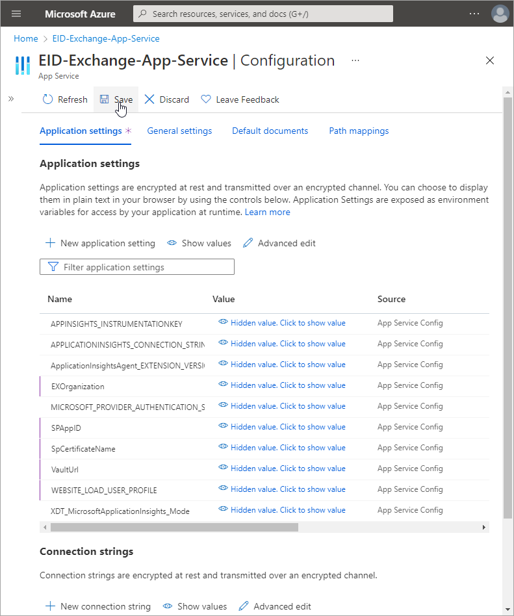Reveal hidden value for EXOrganization
514x616 pixels.
click(282, 385)
